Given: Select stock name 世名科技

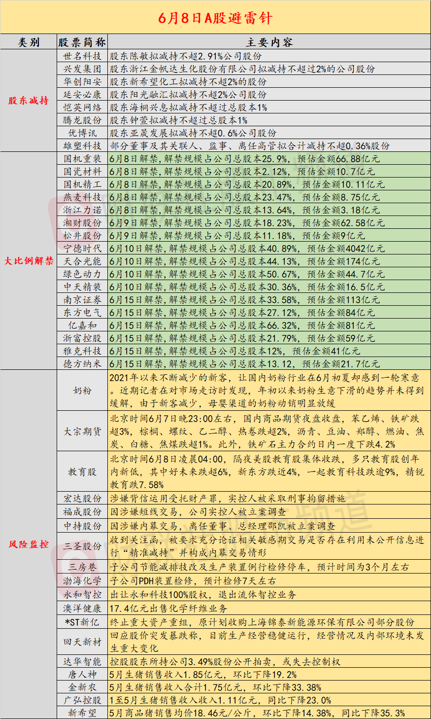Looking at the screenshot, I should click(82, 56).
